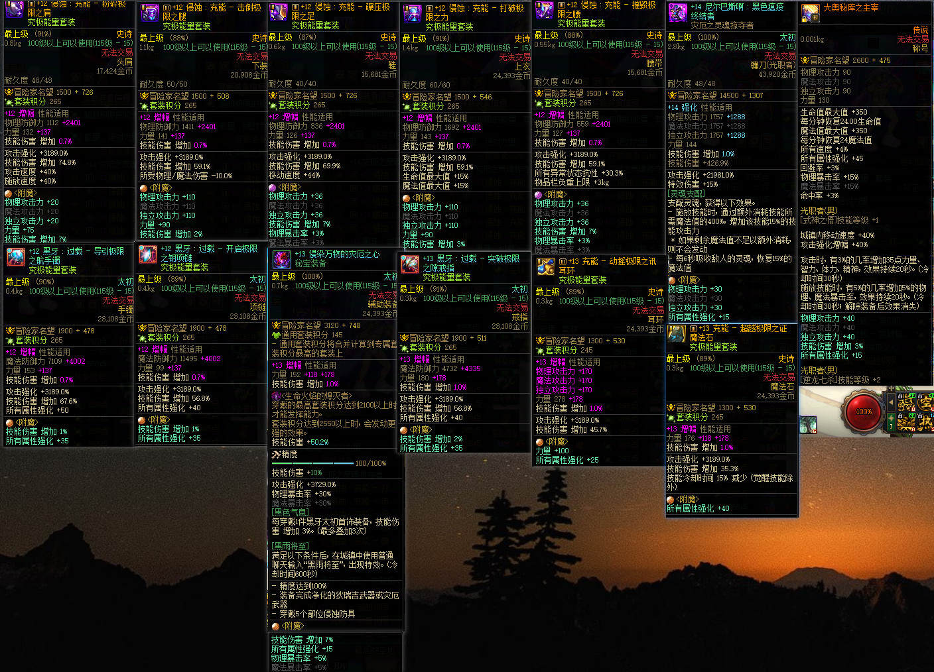The image size is (934, 672).
Task: Select the pants equipment icon 限之腿
Action: pos(149,12)
